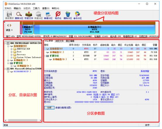Expand the Boot folder node
Image resolution: width=162 pixels, height=129 pixels.
12,52
